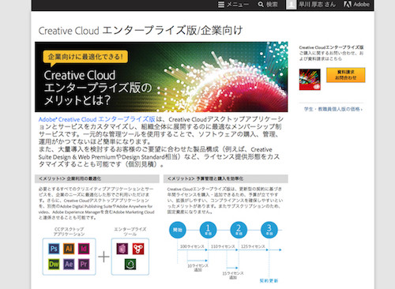Click the 15ライセンス追加 label
The width and height of the screenshot is (395, 289).
coord(233,276)
